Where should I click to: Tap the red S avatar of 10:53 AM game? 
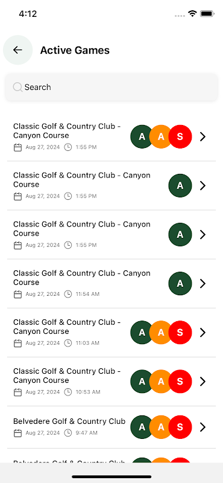pyautogui.click(x=180, y=382)
